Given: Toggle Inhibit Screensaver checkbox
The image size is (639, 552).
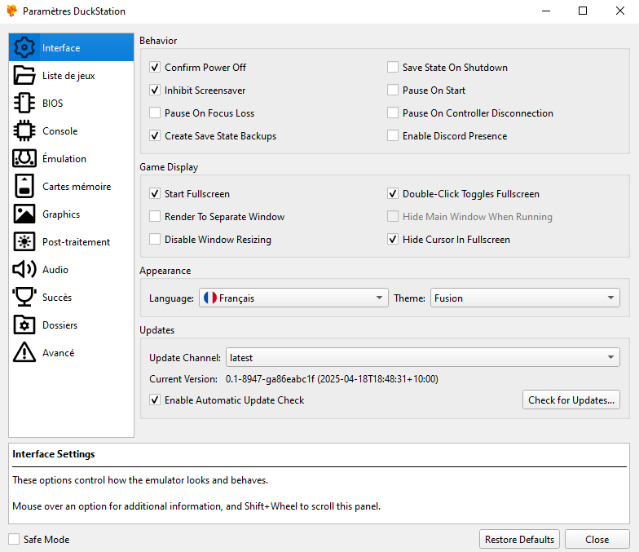Looking at the screenshot, I should (x=155, y=90).
